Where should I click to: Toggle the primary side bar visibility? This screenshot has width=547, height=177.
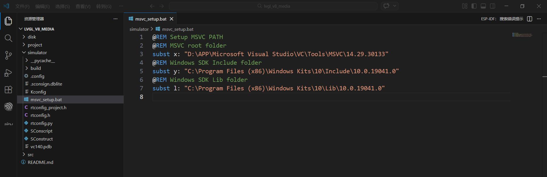coord(474,6)
